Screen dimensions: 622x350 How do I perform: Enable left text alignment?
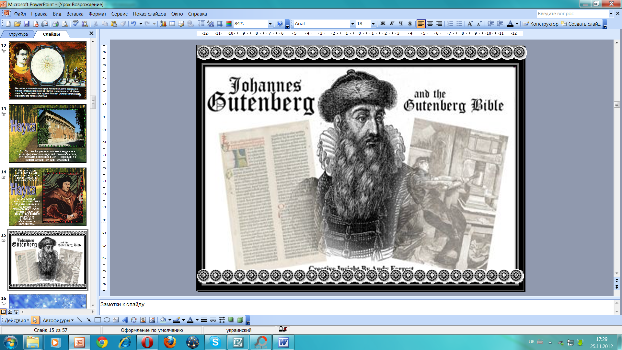(x=421, y=24)
